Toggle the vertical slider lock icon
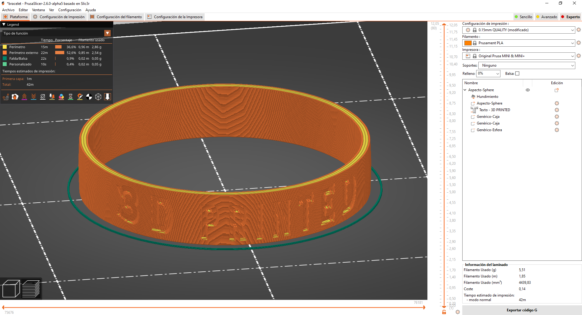This screenshot has width=582, height=315. click(x=444, y=312)
